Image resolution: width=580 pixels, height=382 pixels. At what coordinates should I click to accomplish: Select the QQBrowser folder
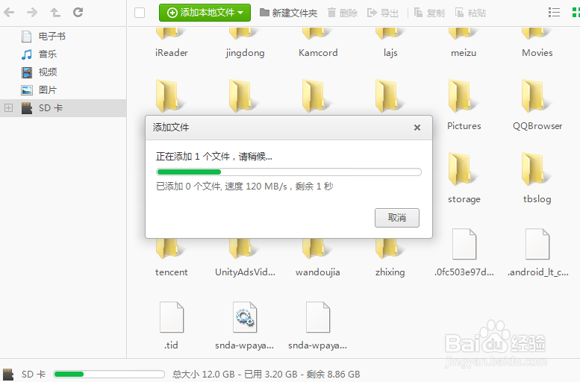point(537,105)
